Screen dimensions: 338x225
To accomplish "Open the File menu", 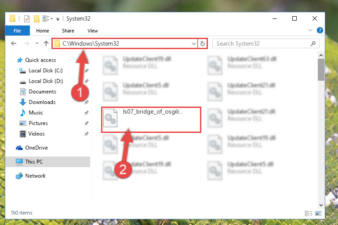I will point(18,31).
